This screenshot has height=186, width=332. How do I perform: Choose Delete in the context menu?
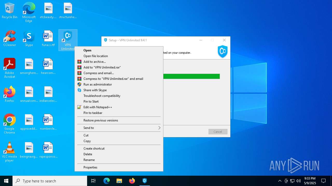(119, 154)
